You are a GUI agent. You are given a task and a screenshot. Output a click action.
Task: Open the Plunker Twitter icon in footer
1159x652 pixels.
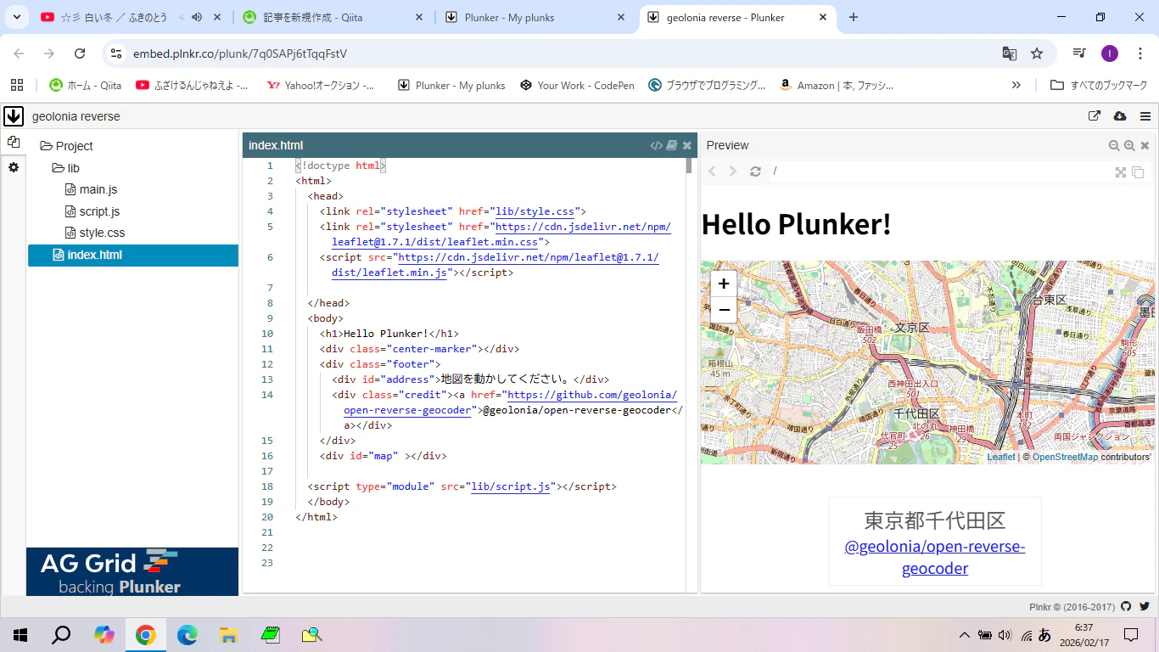coord(1145,607)
